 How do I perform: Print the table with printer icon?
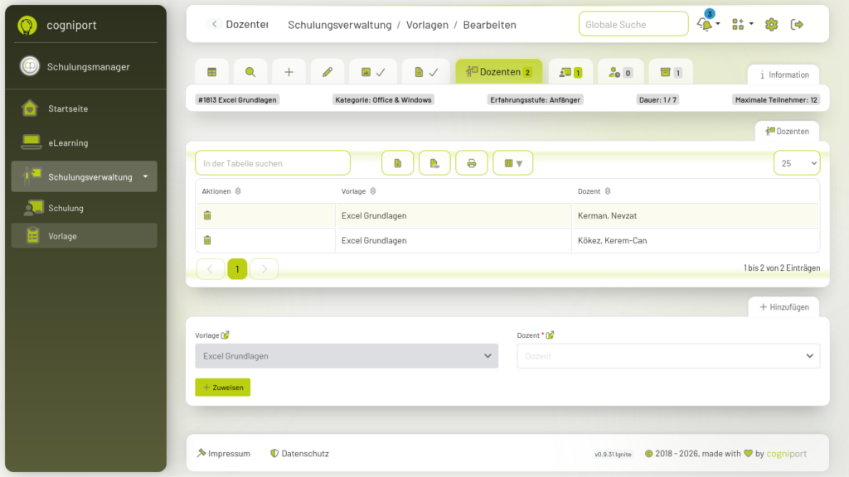(x=472, y=163)
